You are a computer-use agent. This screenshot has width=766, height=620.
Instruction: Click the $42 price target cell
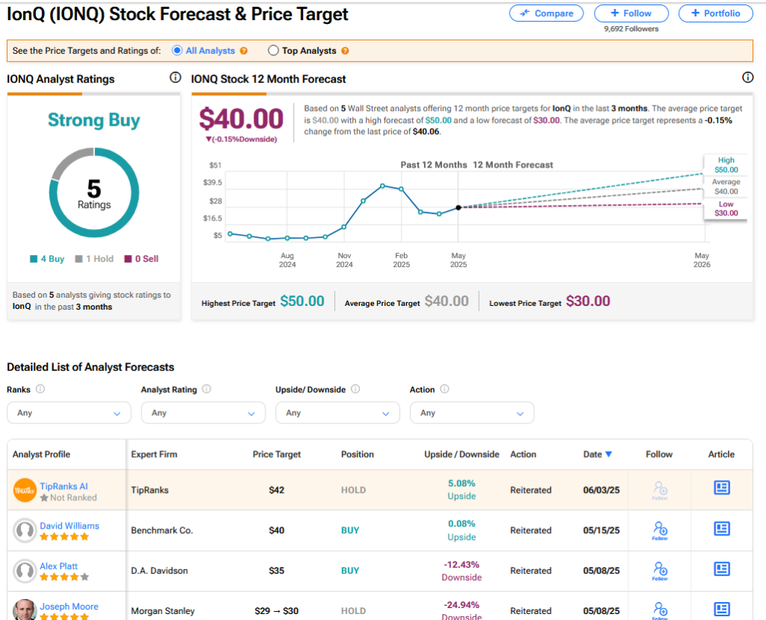pos(277,490)
